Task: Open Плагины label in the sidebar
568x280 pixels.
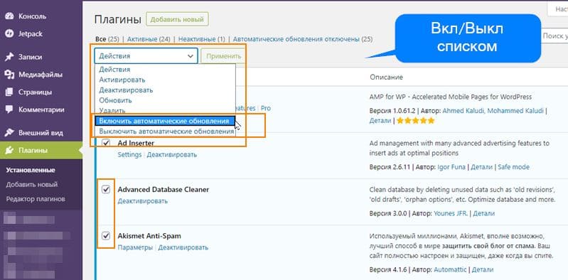Action: tap(33, 151)
